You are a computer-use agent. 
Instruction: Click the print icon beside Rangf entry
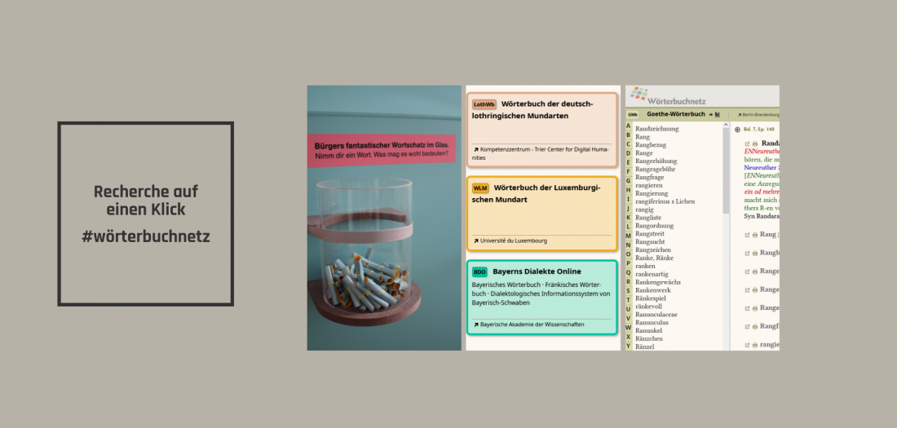click(x=754, y=327)
